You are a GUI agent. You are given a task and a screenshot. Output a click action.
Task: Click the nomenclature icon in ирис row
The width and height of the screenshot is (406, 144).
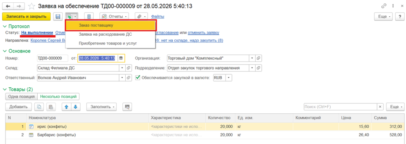[31, 127]
